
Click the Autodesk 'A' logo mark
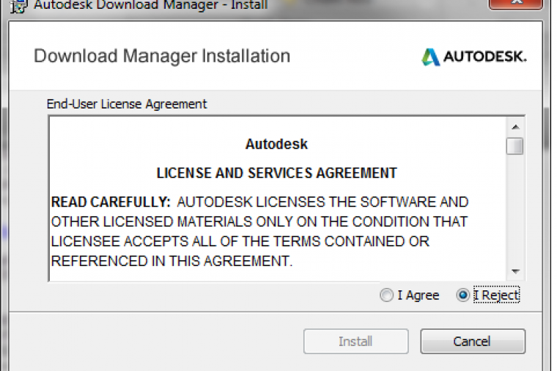coord(431,56)
